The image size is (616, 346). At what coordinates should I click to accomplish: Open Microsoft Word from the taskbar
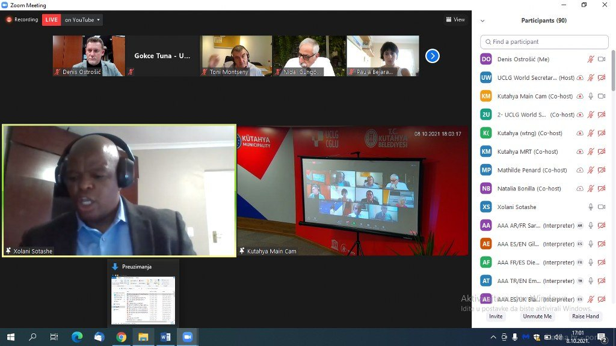tap(165, 337)
